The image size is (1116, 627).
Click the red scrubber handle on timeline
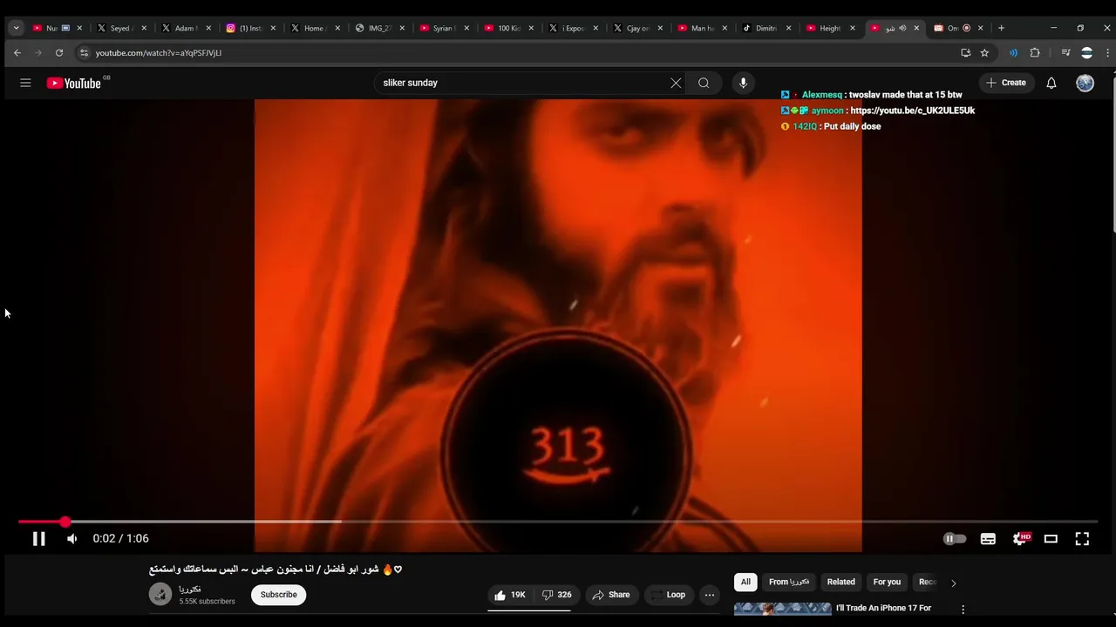[x=65, y=522]
